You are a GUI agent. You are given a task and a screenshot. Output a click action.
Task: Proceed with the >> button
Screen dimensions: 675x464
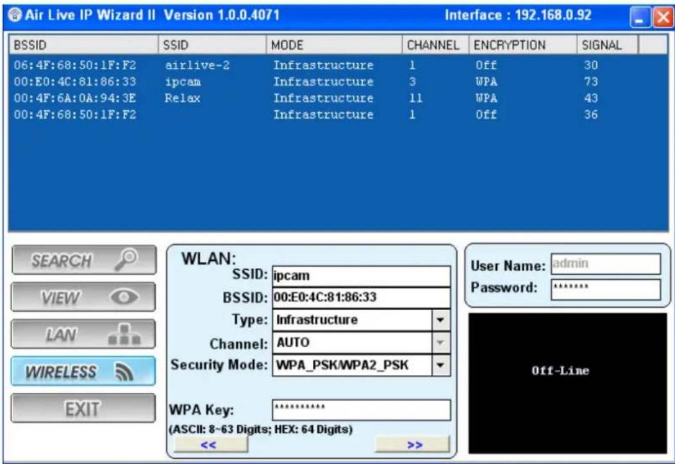click(412, 445)
